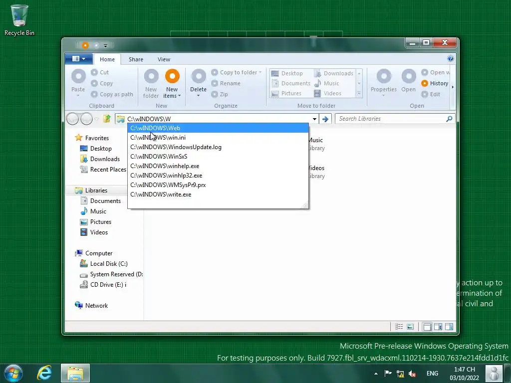
Task: Select Computer in navigation pane
Action: (x=94, y=253)
